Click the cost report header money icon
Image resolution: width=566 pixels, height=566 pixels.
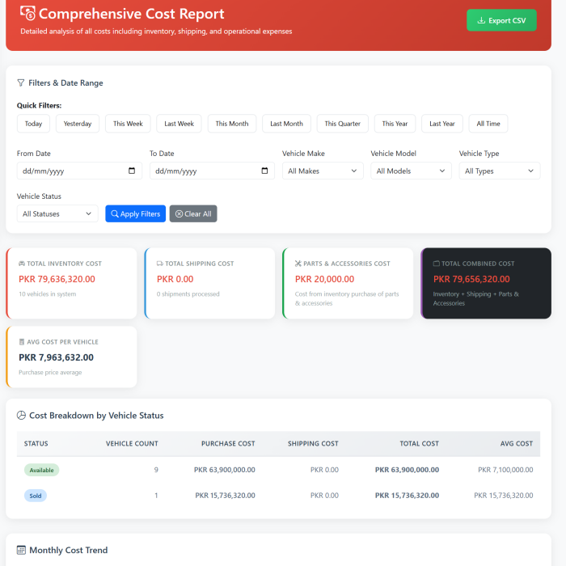27,14
